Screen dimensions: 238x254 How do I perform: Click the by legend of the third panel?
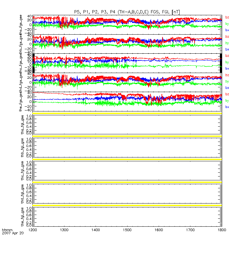point(227,62)
